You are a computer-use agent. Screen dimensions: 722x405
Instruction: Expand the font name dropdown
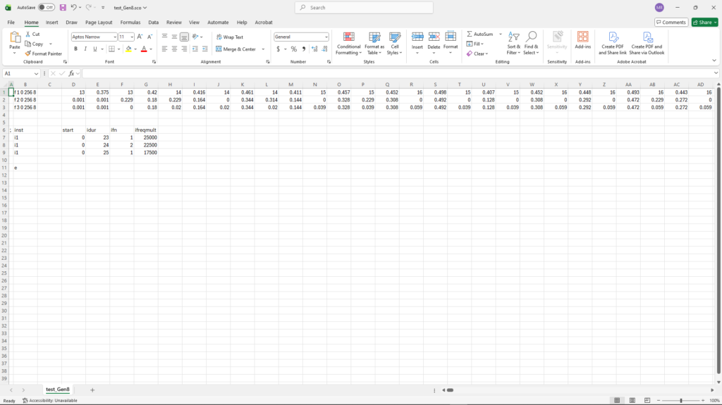click(x=114, y=37)
